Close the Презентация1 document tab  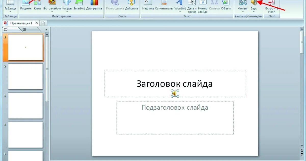coord(36,23)
